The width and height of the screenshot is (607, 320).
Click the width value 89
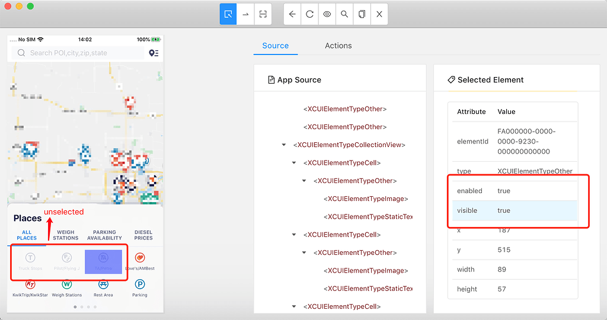coord(501,269)
